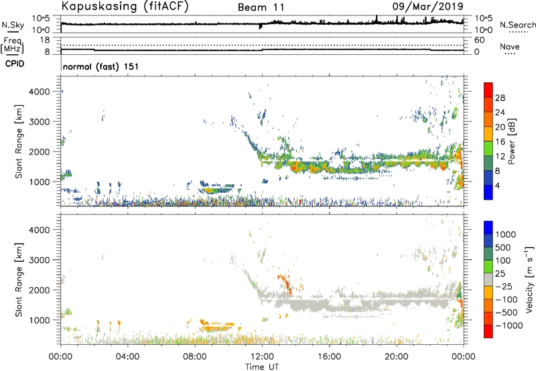Click the 'N.Search' legend label

[x=518, y=25]
